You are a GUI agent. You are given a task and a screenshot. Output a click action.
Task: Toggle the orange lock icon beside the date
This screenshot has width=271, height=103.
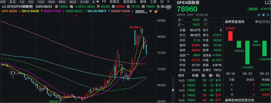point(156,11)
